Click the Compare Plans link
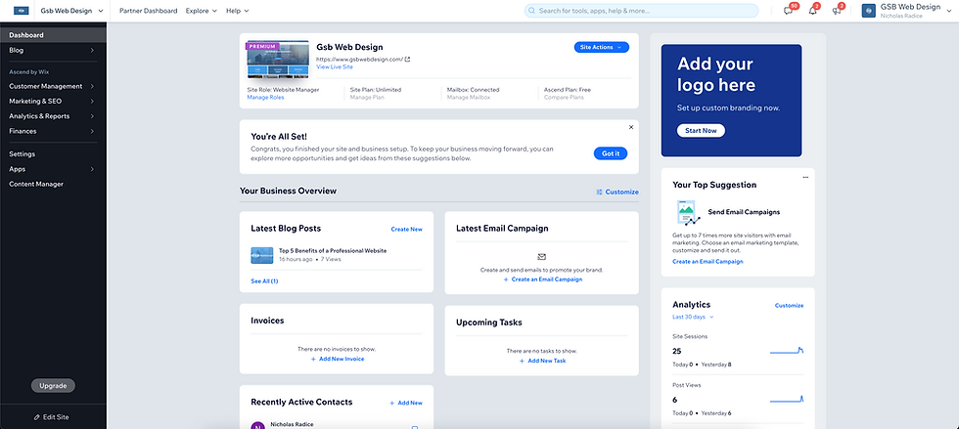 [x=564, y=97]
